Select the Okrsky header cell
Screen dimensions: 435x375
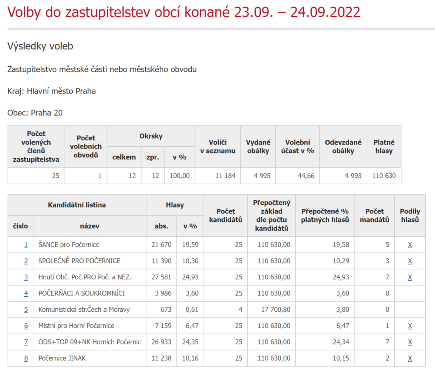click(x=151, y=136)
